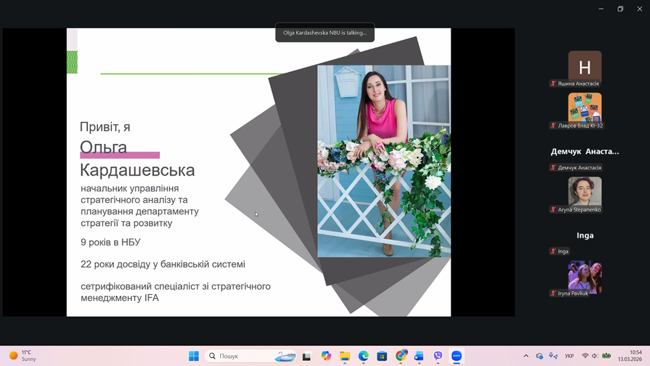This screenshot has width=650, height=366.
Task: Open Google Chrome in the taskbar
Action: pyautogui.click(x=401, y=356)
